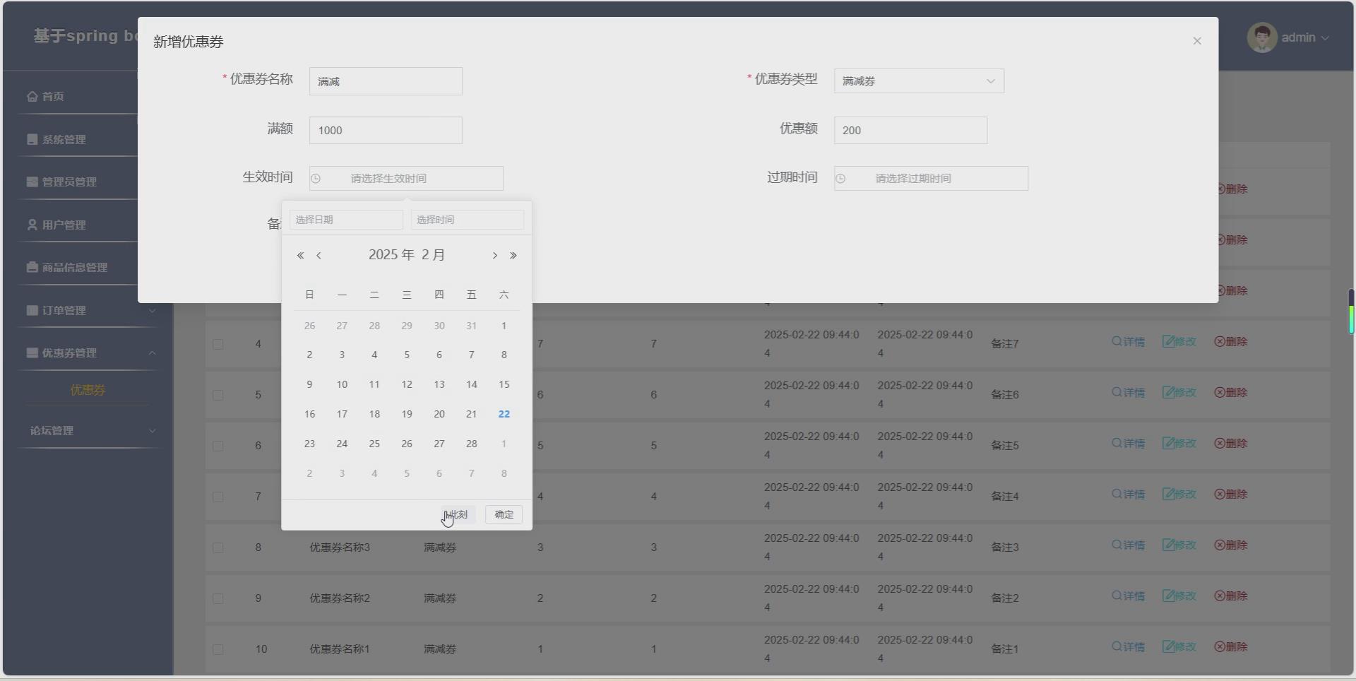Click the clock icon in 过期时间 field
This screenshot has height=681, width=1356.
(x=840, y=179)
